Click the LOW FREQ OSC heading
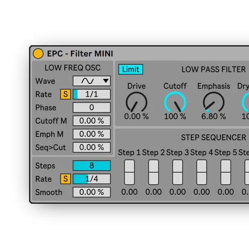This screenshot has width=249, height=249. coord(73,68)
